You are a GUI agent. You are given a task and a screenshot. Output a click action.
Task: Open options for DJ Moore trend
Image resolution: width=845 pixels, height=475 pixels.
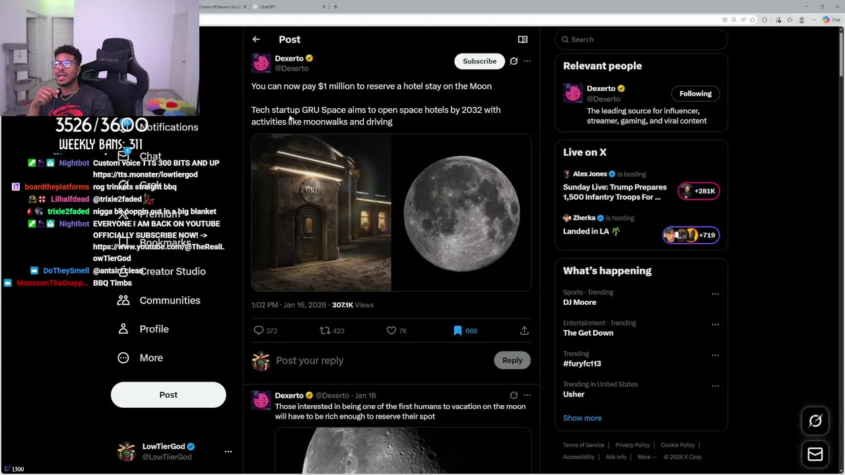coord(715,294)
